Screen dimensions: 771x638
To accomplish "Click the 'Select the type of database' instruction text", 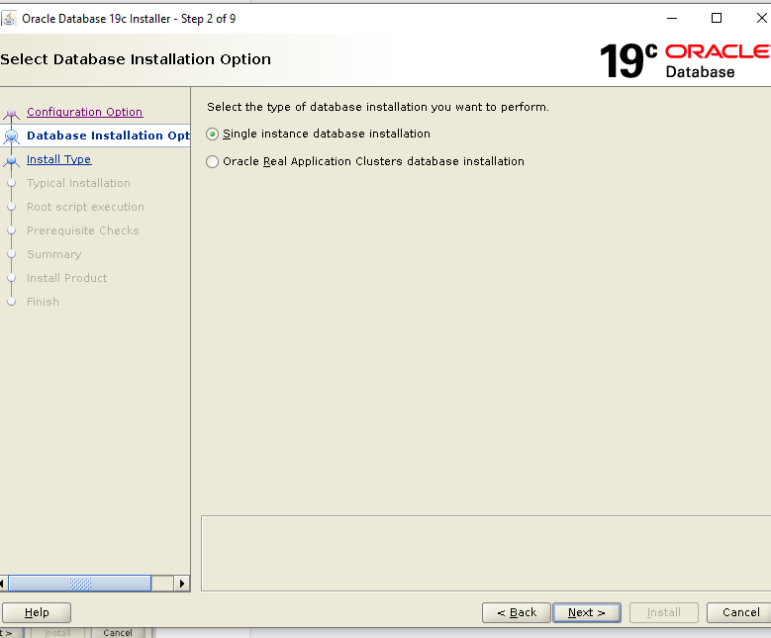I will click(378, 107).
